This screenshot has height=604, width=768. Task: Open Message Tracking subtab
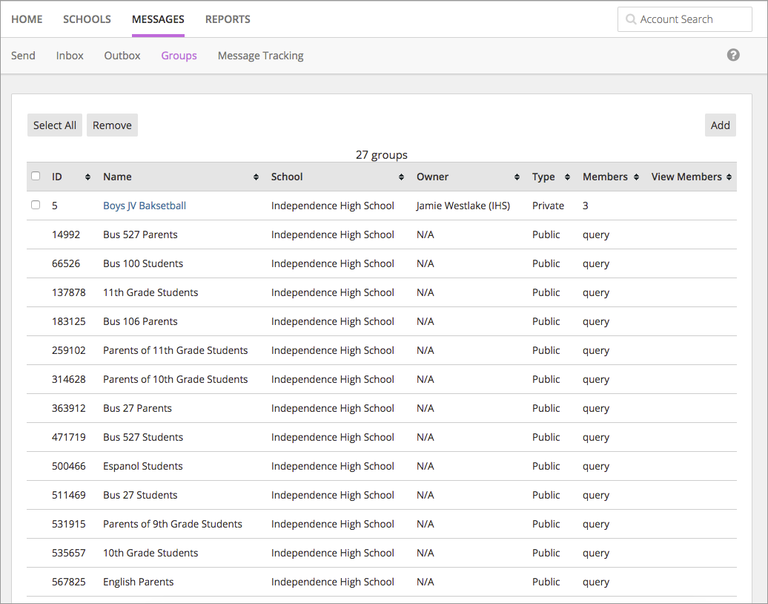point(261,56)
